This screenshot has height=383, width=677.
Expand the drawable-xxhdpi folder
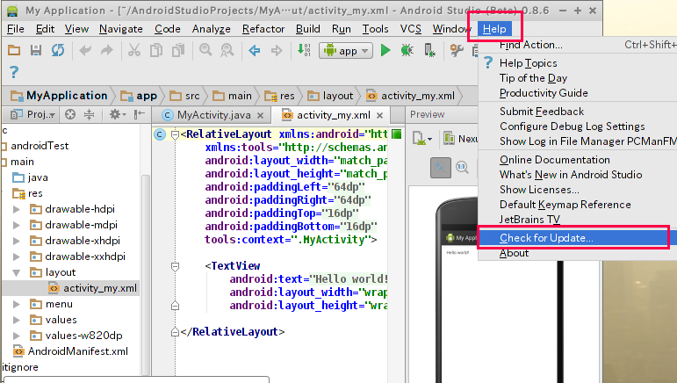pos(17,257)
